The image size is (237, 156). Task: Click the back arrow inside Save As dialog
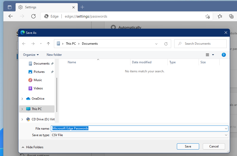[x=24, y=44]
